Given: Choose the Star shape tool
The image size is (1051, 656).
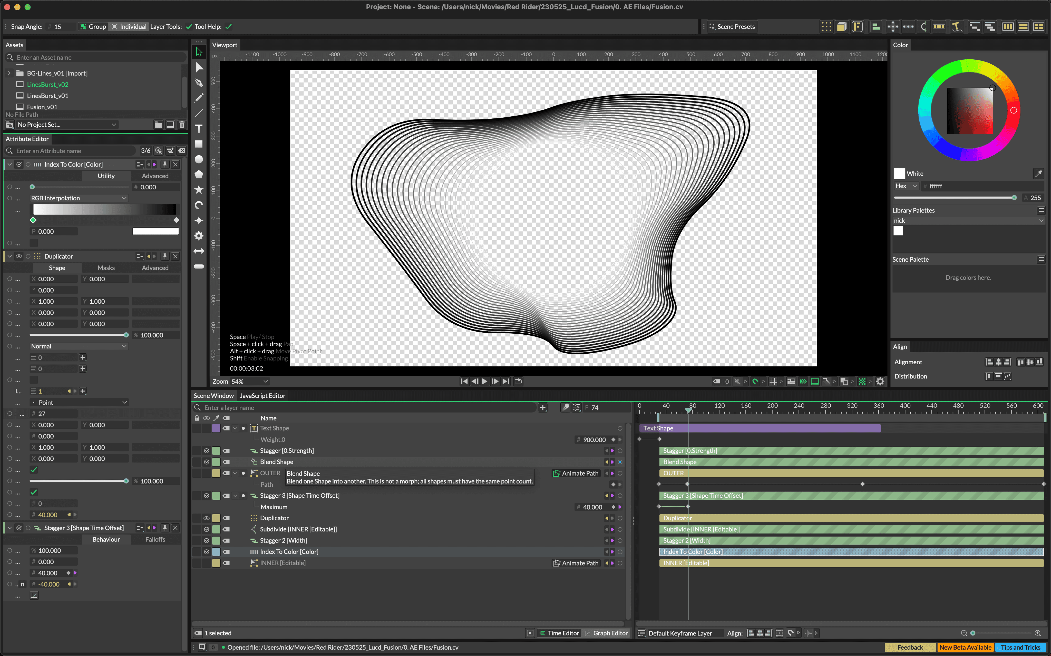Looking at the screenshot, I should 199,190.
